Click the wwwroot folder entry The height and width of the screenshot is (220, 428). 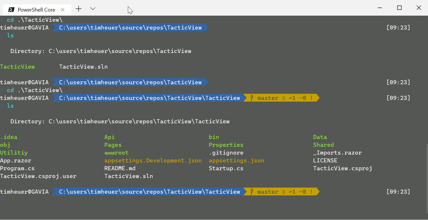116,153
